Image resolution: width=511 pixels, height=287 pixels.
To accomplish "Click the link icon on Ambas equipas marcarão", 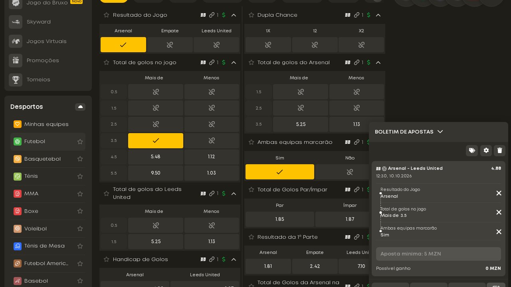I will point(357,142).
